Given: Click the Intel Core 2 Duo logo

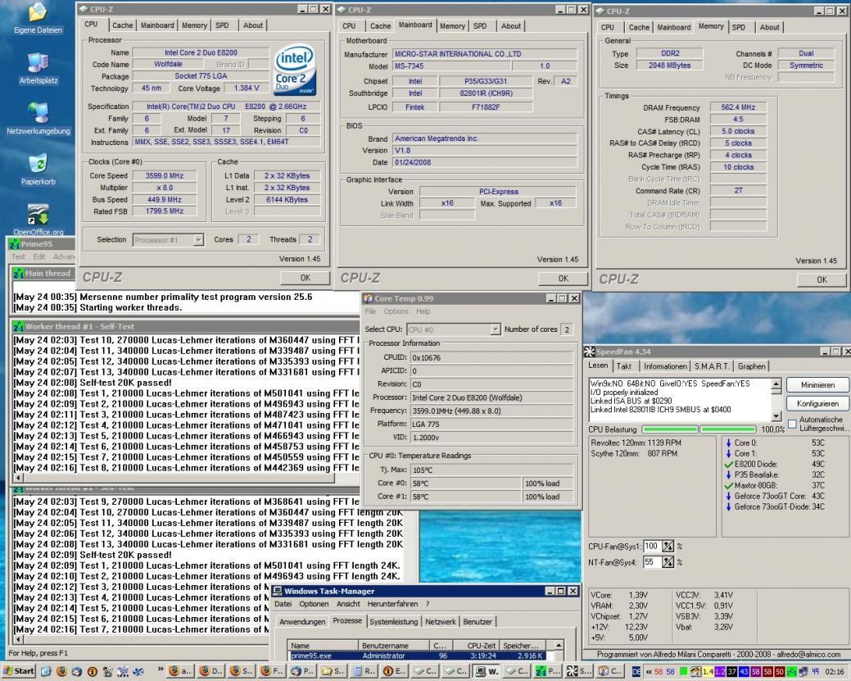Looking at the screenshot, I should [x=296, y=70].
